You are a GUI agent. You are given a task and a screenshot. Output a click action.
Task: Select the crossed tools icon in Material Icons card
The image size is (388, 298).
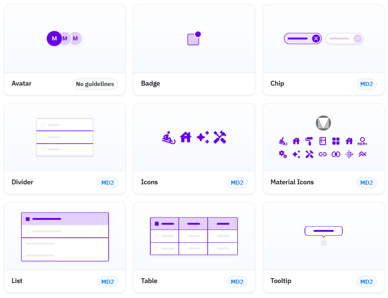pyautogui.click(x=309, y=154)
